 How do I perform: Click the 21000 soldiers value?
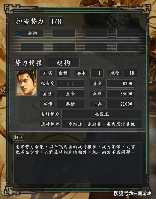coord(120,104)
